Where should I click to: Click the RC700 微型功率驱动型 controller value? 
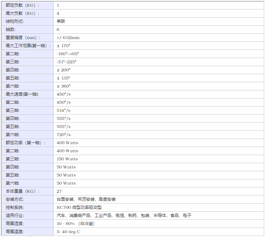point(79,207)
